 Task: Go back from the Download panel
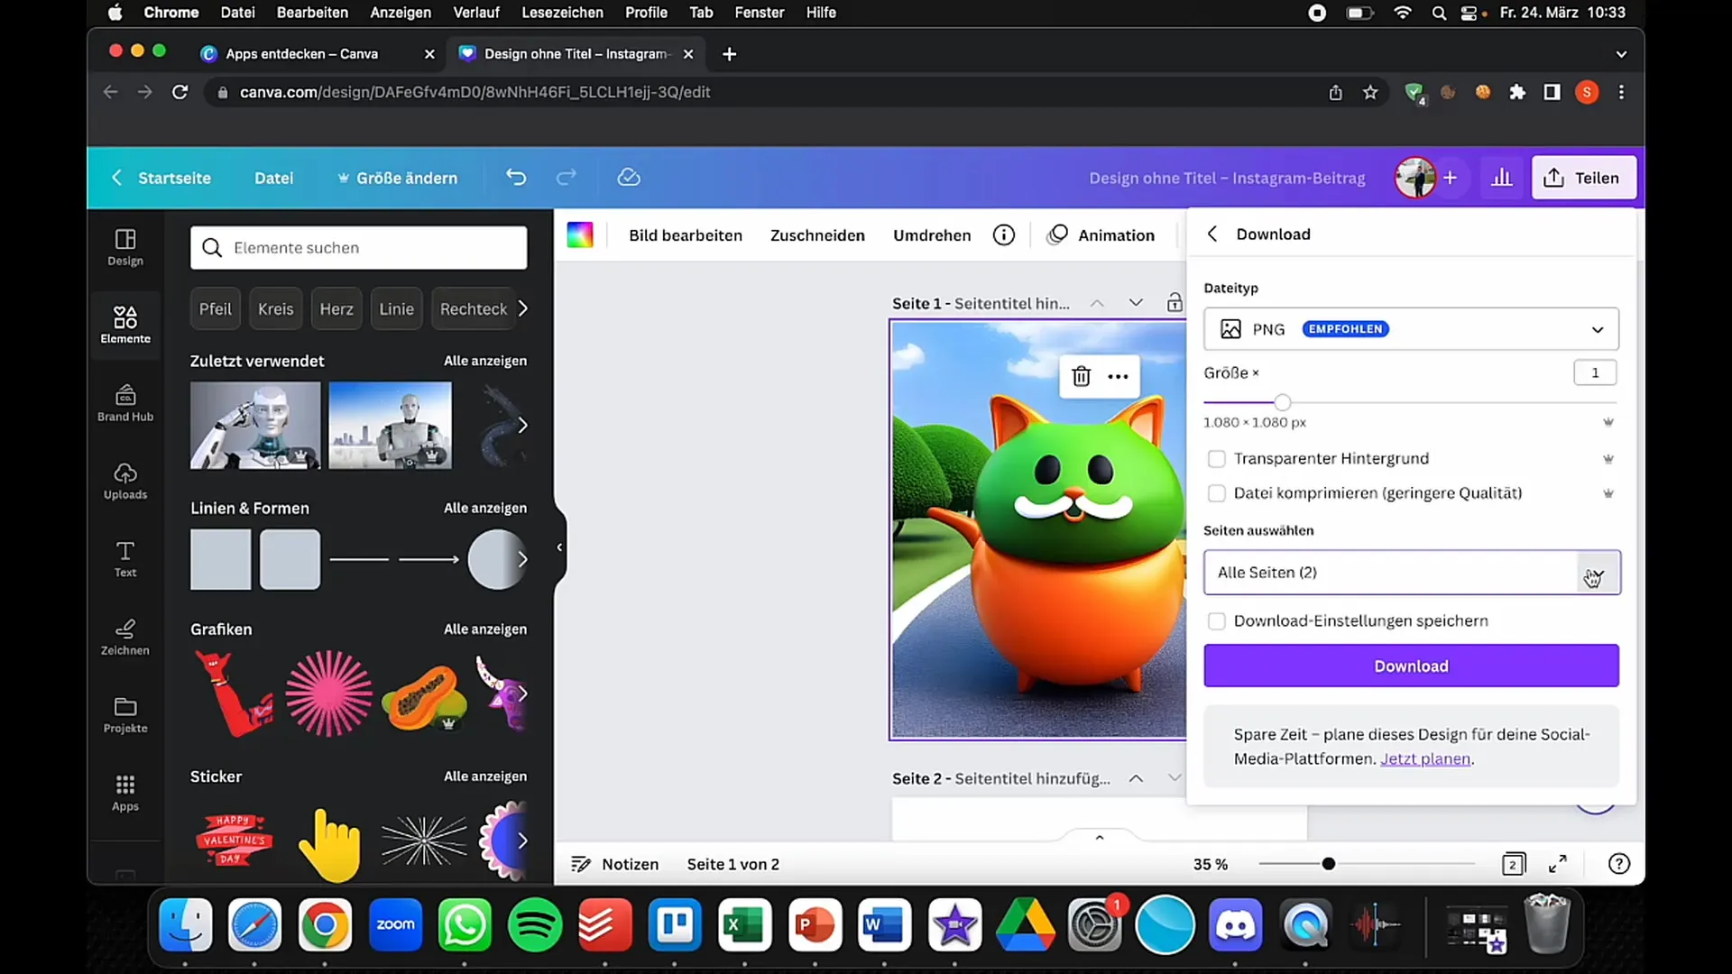point(1212,234)
